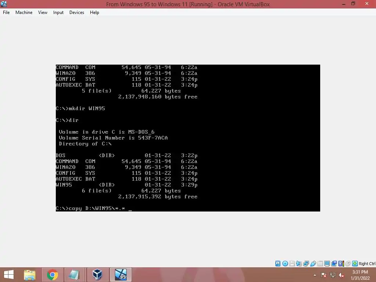Click the hard disk activity indicator icon
Viewport: 376px width, 282px height.
click(278, 264)
